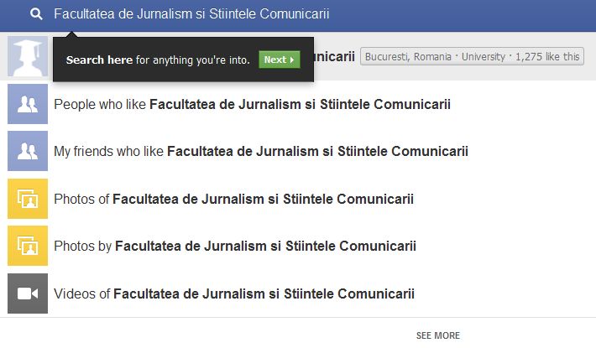Select the 'Videos of Facultatea de Jurnalism' suggestion

234,294
